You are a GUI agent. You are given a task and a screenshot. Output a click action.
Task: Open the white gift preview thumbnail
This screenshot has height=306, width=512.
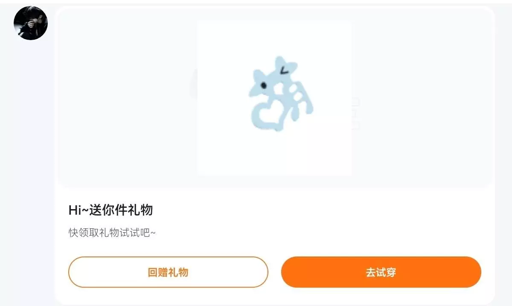coord(274,98)
